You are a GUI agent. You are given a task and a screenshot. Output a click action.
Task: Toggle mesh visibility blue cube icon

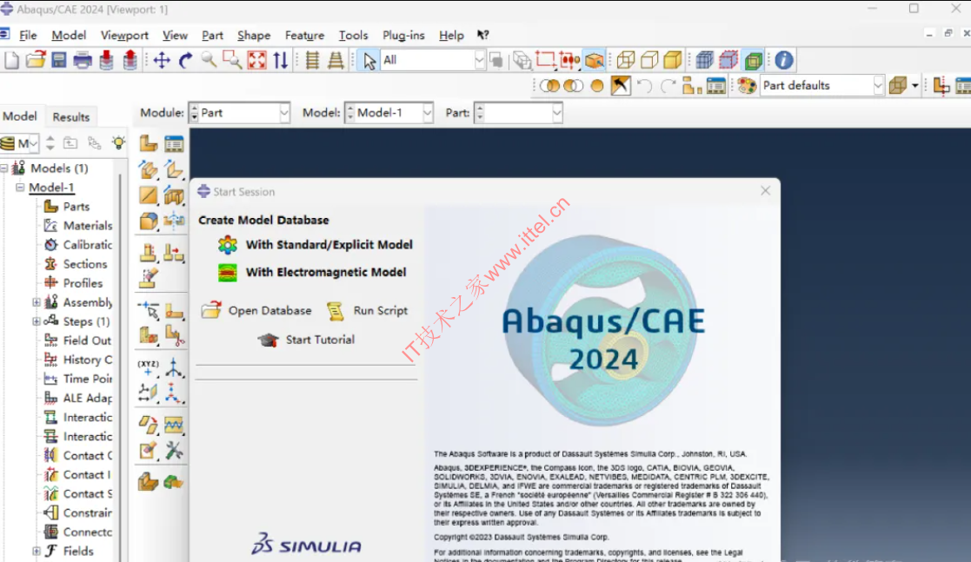(705, 60)
